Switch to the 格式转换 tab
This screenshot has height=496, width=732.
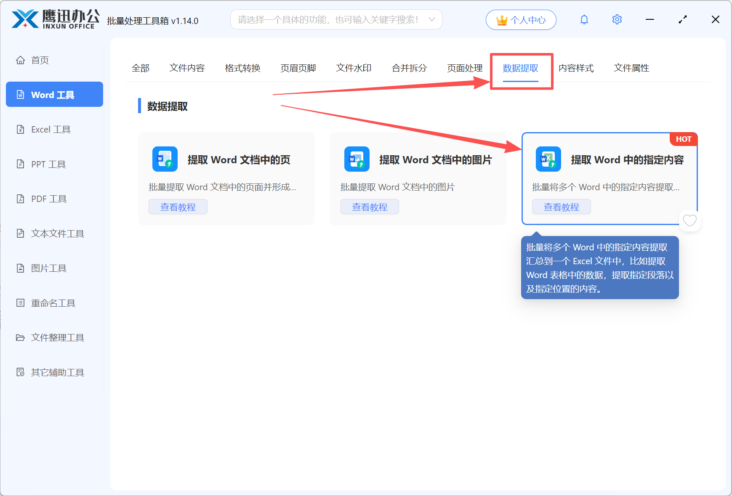(242, 68)
